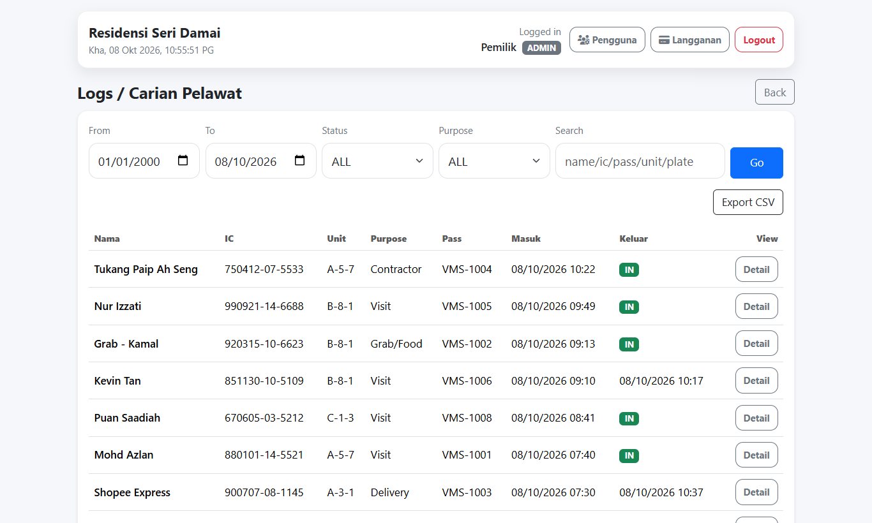
Task: Export logs as CSV
Action: pyautogui.click(x=748, y=202)
